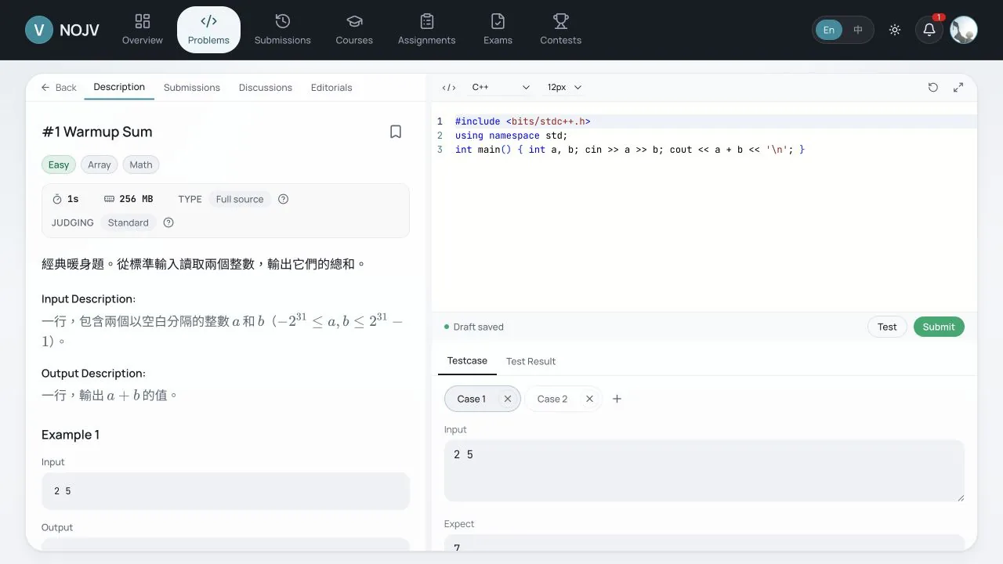The image size is (1003, 564).
Task: Switch interface language to English
Action: (x=829, y=30)
